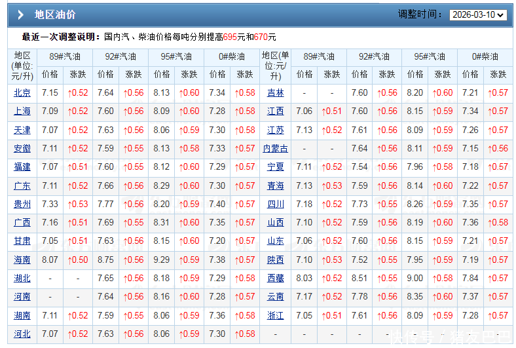Open the 河北 region link
This screenshot has height=348, width=516.
22,334
